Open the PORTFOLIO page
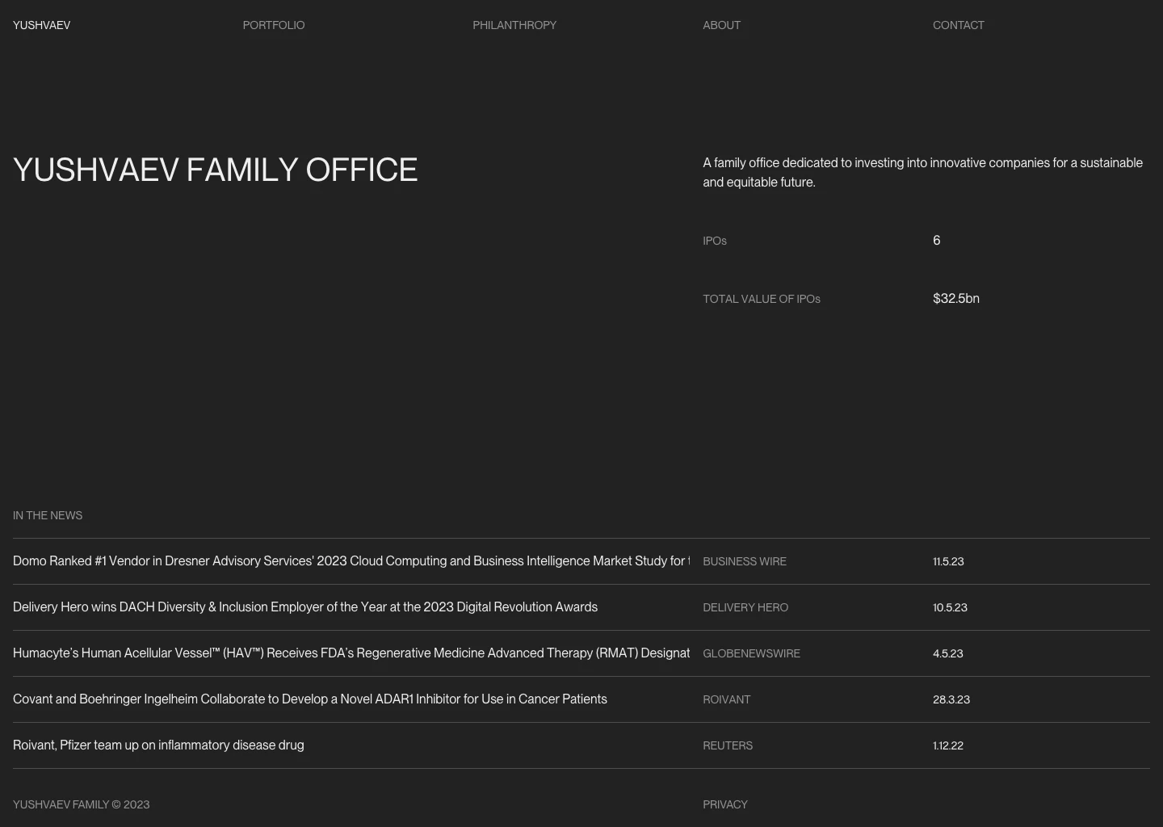The width and height of the screenshot is (1163, 827). pos(273,25)
